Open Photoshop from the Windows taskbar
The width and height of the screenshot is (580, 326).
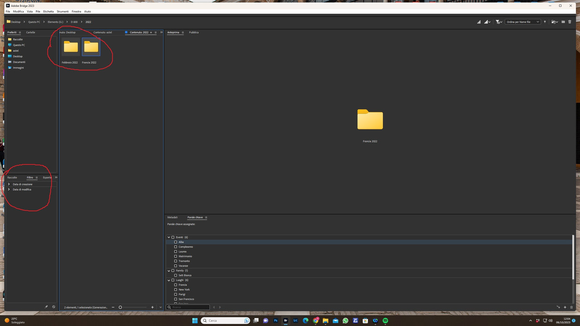[275, 321]
